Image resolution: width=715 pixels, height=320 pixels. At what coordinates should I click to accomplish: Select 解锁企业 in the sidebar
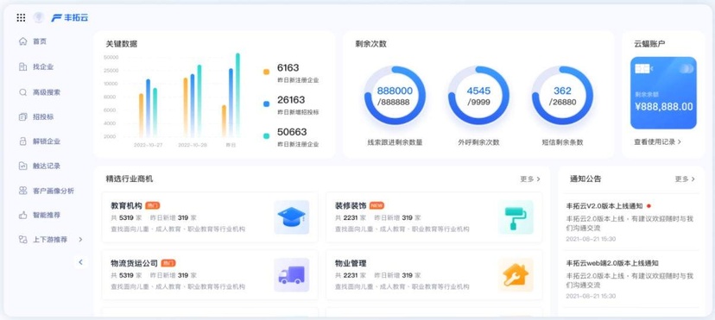(46, 141)
